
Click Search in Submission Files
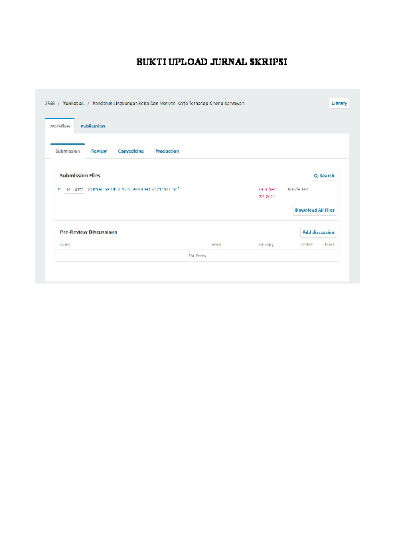[x=324, y=176]
